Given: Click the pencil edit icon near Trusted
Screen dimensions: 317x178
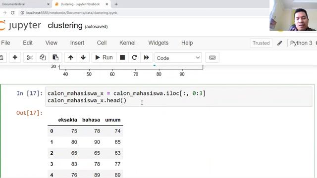Looking at the screenshot, I should (280, 43).
